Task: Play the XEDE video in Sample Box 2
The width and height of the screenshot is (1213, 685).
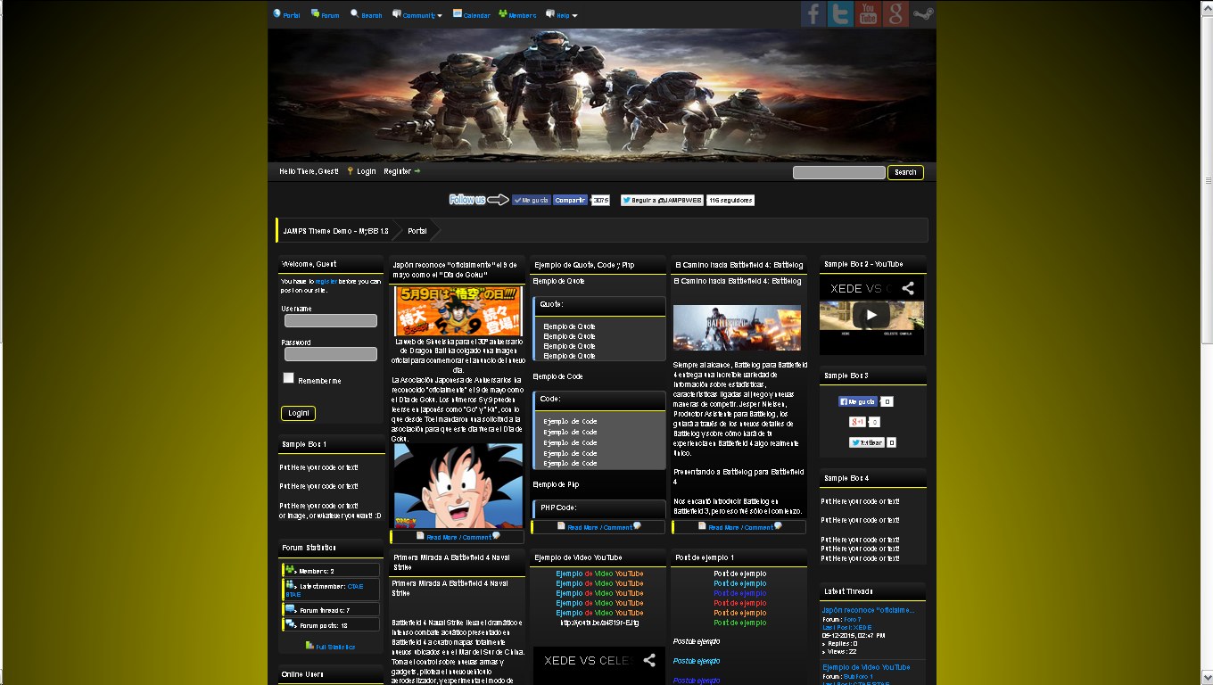Action: click(x=871, y=315)
